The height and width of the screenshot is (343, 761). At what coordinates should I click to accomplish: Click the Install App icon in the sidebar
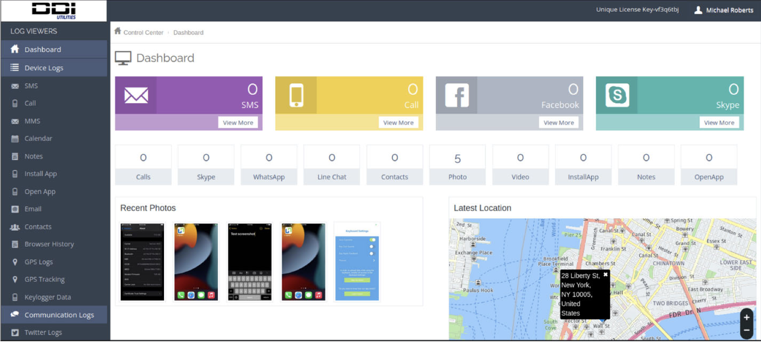click(15, 174)
